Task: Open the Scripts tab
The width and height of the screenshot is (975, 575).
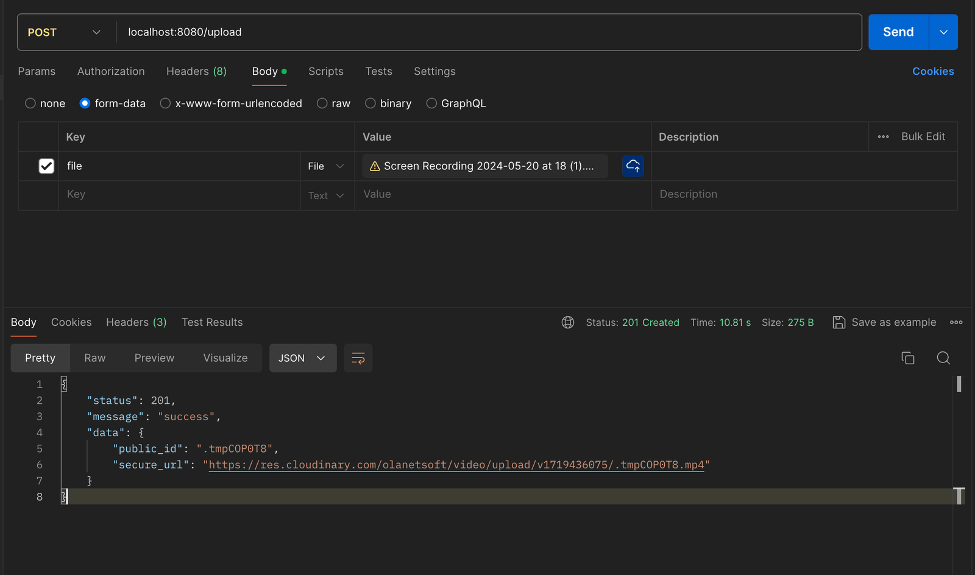Action: tap(326, 71)
